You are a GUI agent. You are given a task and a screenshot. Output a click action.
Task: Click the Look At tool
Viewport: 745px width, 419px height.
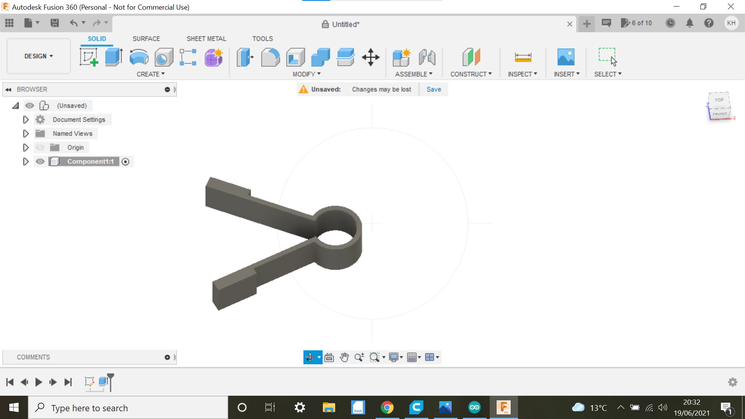tap(329, 357)
